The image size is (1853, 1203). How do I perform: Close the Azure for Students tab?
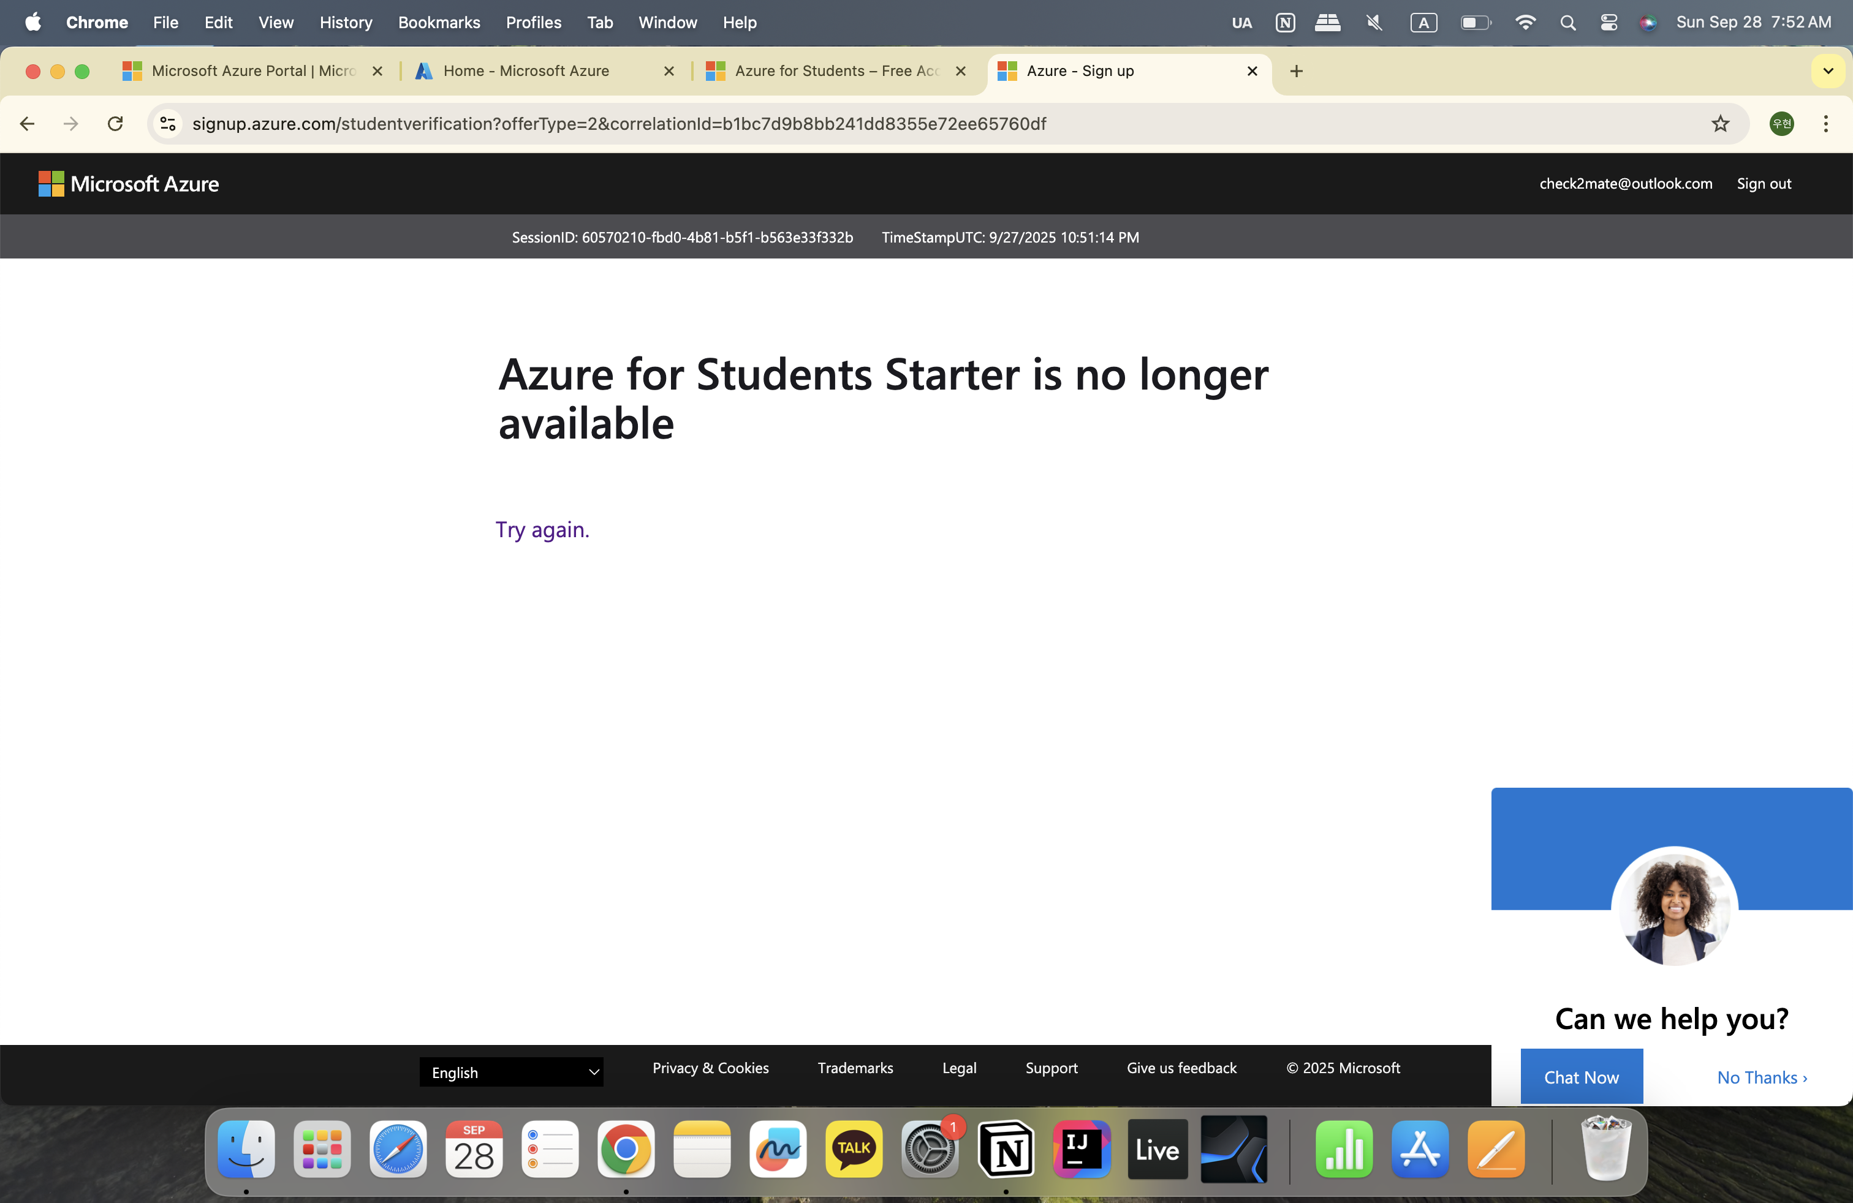pos(960,71)
